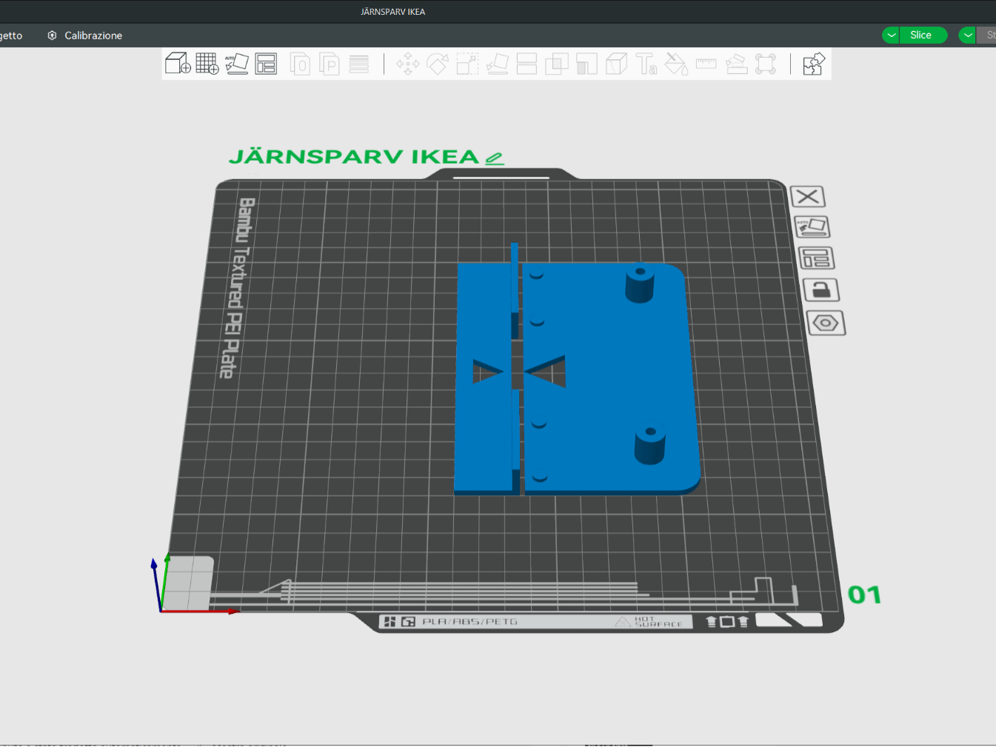Image resolution: width=996 pixels, height=747 pixels.
Task: Click Auto orient in the top toolbar
Action: [x=237, y=64]
